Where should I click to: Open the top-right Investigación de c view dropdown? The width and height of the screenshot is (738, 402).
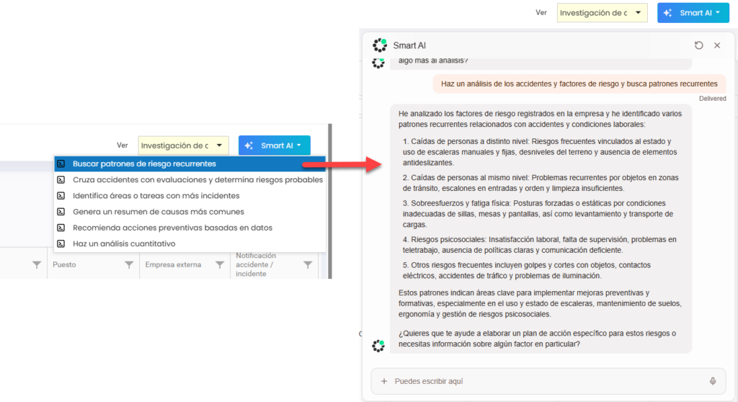point(602,13)
